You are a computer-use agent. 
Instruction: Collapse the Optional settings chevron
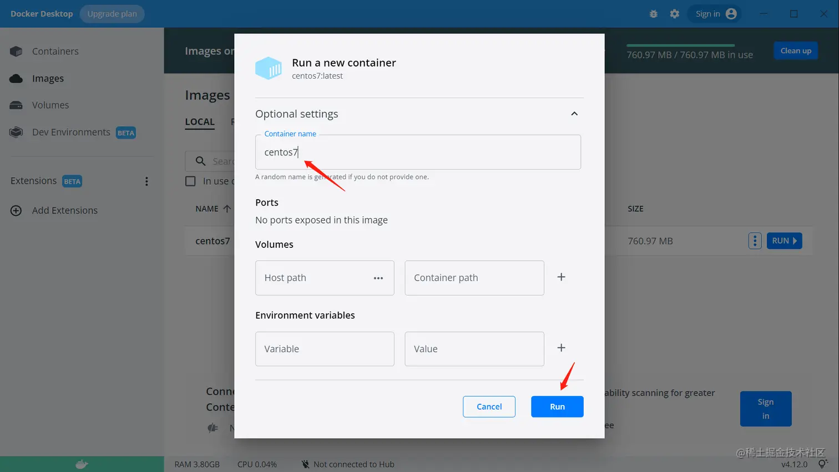[574, 114]
